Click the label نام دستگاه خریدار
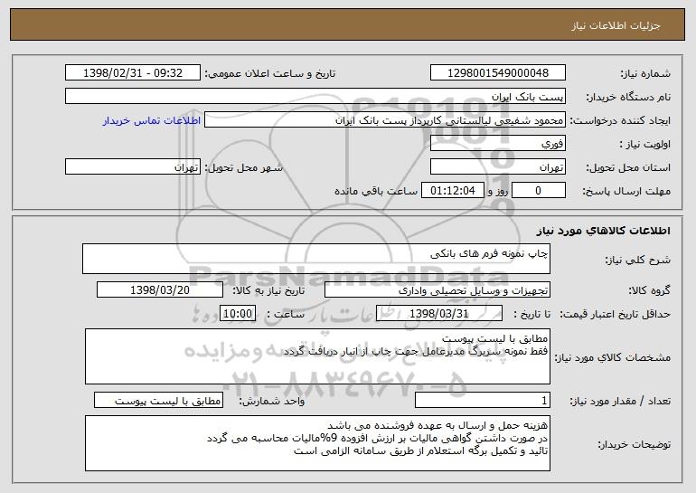Image resolution: width=696 pixels, height=493 pixels. 628,98
